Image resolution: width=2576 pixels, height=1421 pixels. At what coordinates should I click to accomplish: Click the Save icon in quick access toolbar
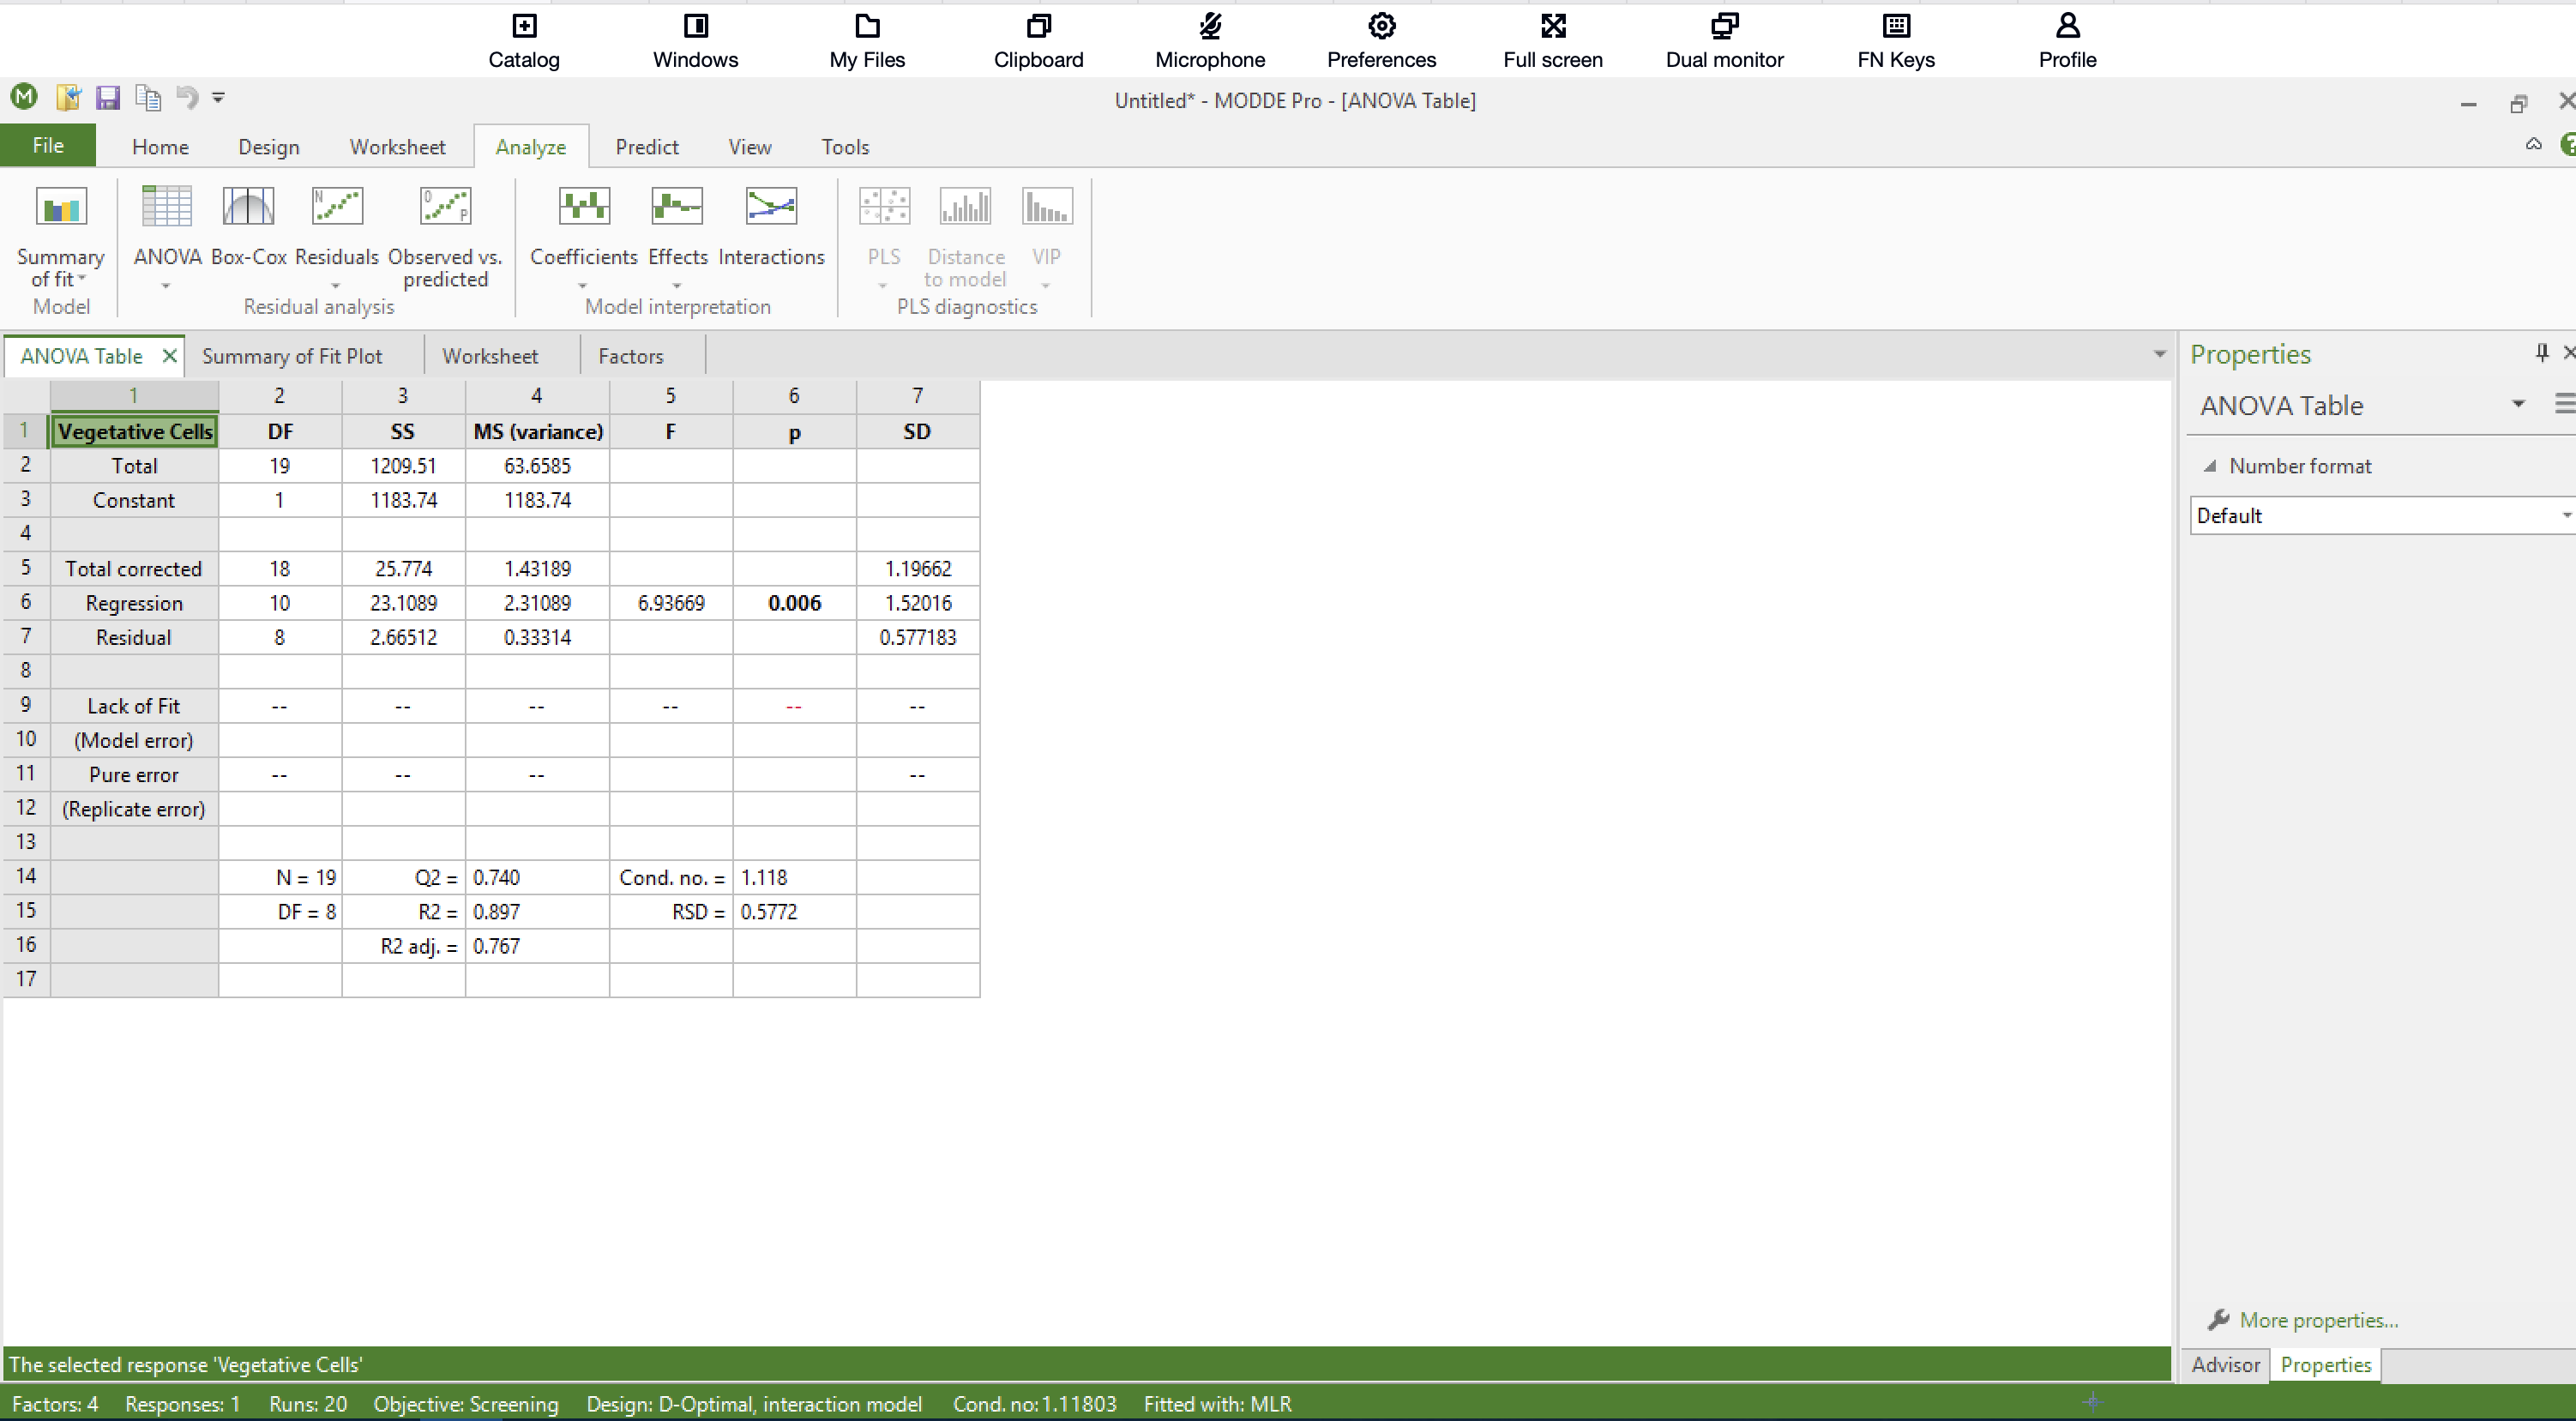[107, 98]
